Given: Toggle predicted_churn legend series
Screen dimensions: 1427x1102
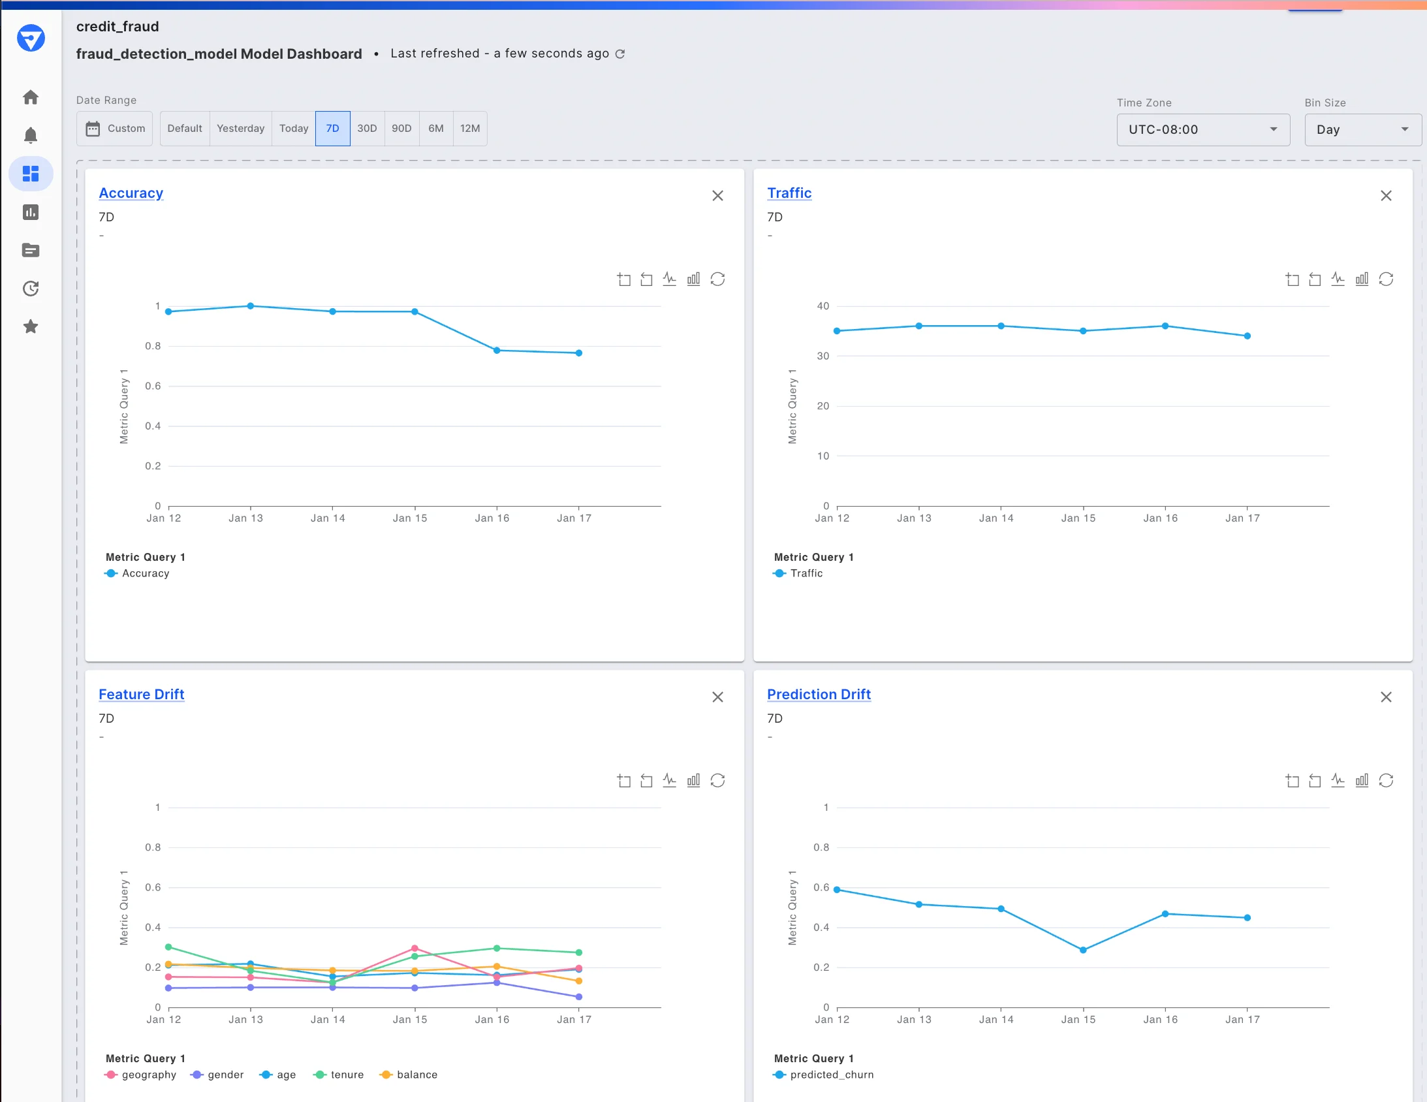Looking at the screenshot, I should pos(823,1075).
